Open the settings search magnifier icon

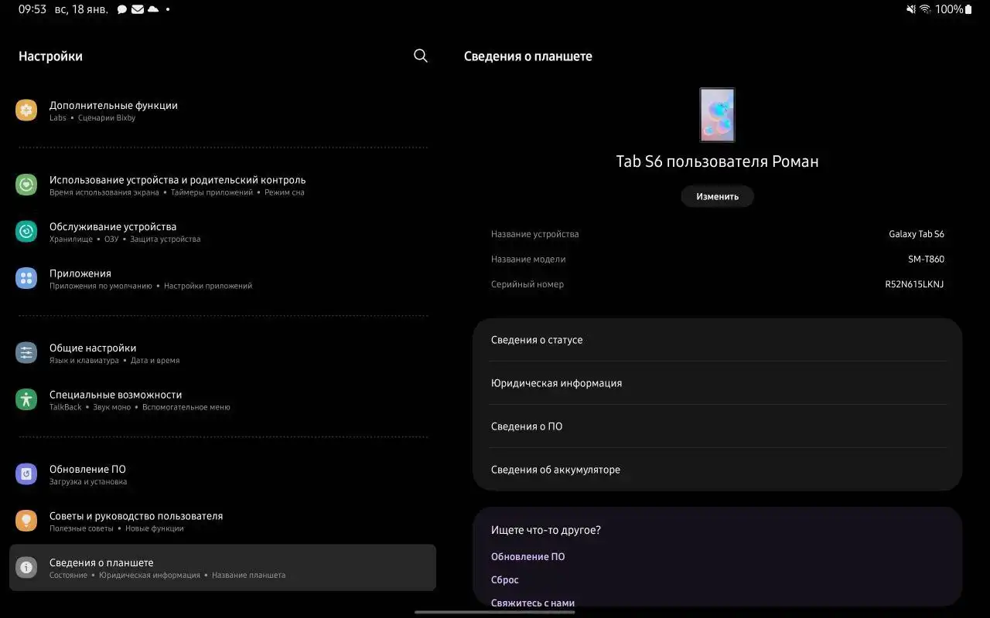(x=420, y=56)
